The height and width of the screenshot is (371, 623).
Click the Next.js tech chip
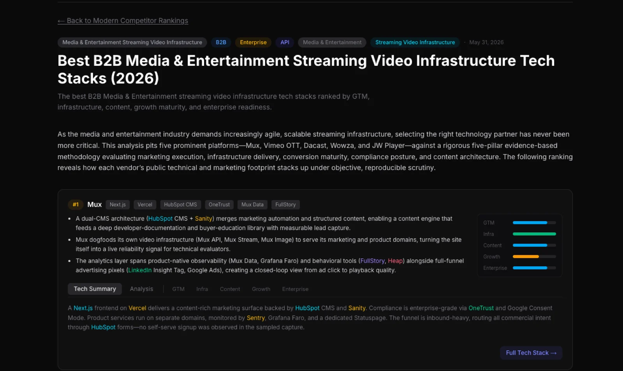pyautogui.click(x=118, y=205)
